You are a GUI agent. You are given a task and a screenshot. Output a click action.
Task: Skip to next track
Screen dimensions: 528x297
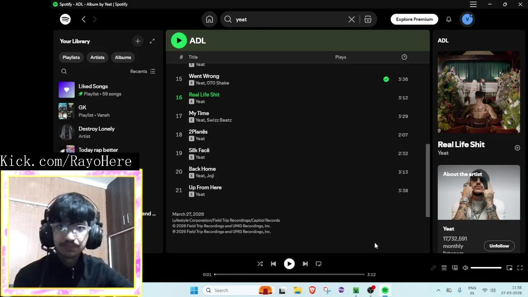pyautogui.click(x=305, y=264)
